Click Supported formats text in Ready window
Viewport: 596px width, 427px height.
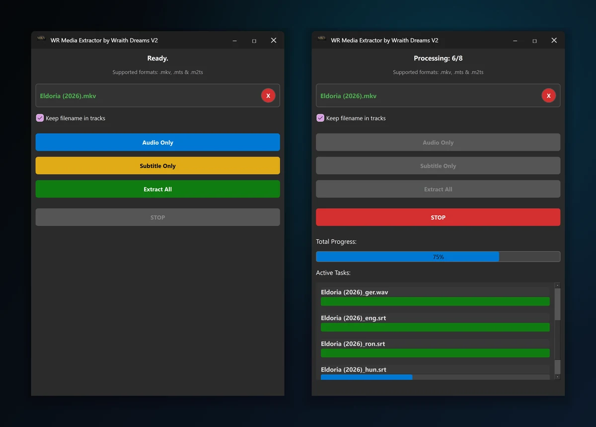pyautogui.click(x=157, y=72)
